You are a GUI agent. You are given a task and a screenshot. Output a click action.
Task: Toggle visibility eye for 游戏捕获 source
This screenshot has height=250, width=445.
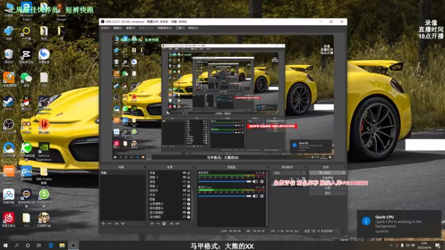click(x=184, y=217)
